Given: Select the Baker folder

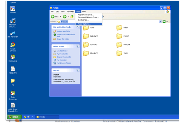Looking at the screenshot, I should point(122,28).
